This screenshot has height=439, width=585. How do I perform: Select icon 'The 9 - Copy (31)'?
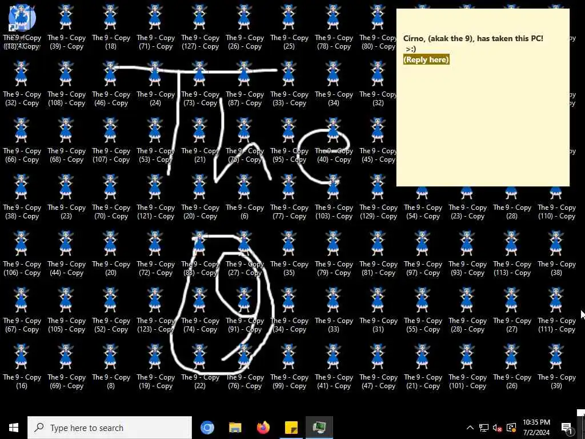(378, 310)
